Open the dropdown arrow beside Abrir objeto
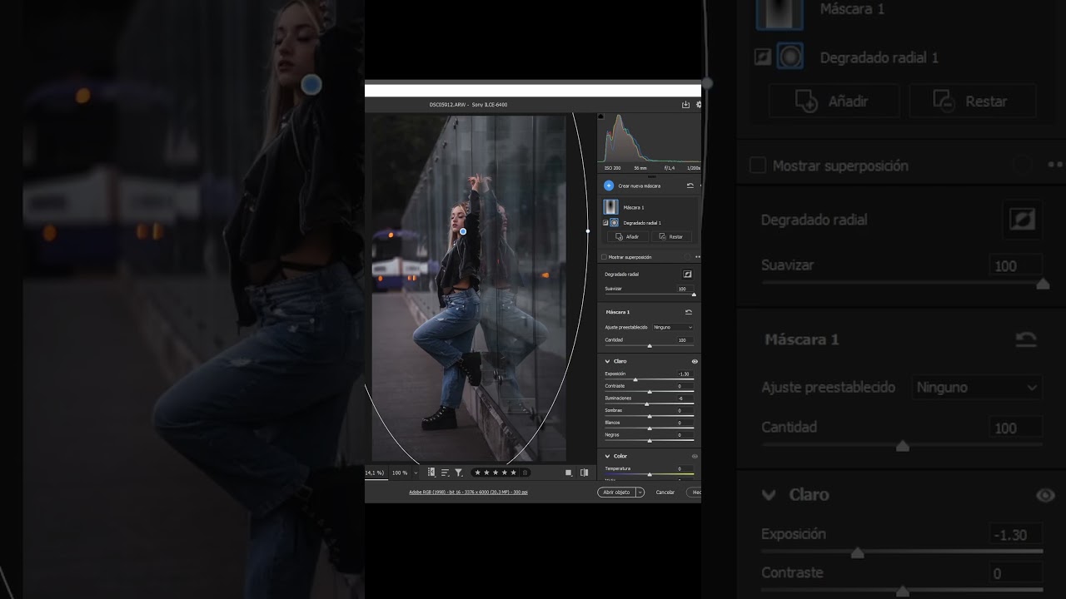The image size is (1066, 599). pyautogui.click(x=640, y=493)
